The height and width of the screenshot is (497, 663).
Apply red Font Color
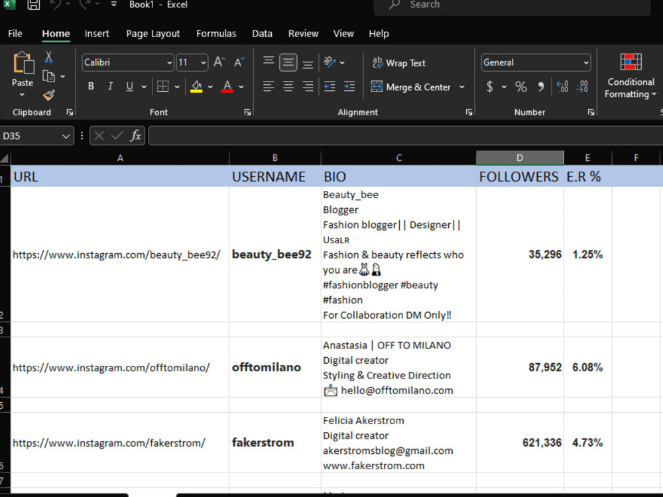[227, 87]
